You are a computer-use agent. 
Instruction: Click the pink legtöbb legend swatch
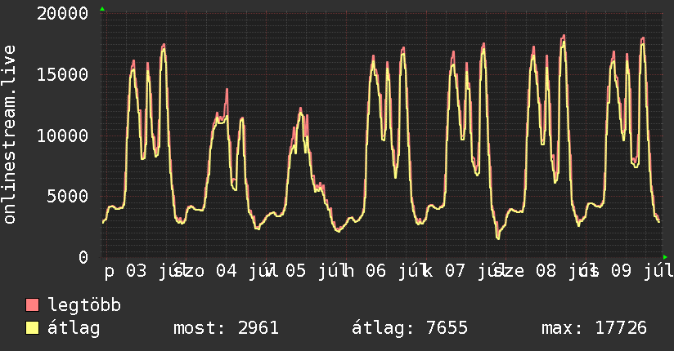[x=32, y=304]
